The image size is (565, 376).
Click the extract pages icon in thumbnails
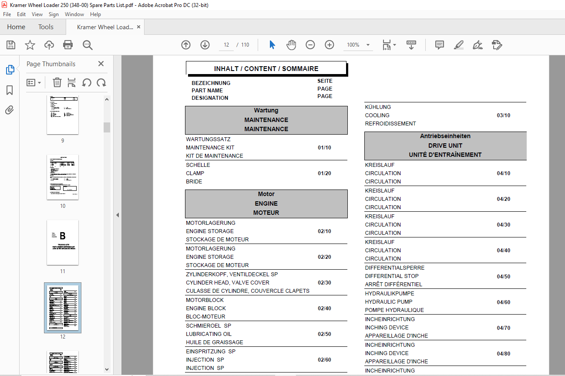72,82
